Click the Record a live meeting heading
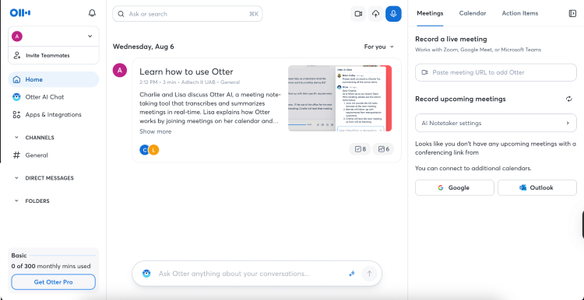Viewport: 584px width, 300px height. (x=451, y=39)
